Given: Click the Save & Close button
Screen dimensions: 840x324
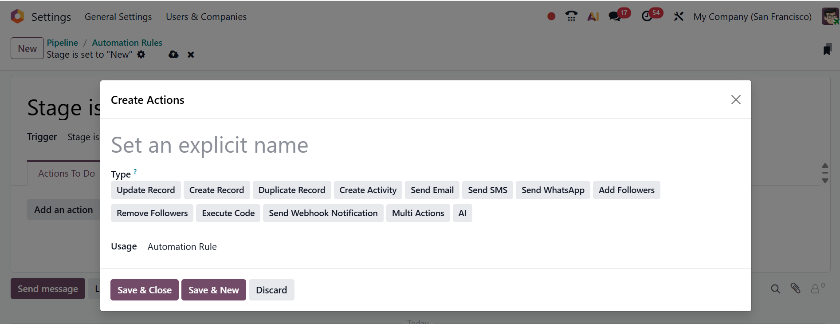Looking at the screenshot, I should pos(144,290).
